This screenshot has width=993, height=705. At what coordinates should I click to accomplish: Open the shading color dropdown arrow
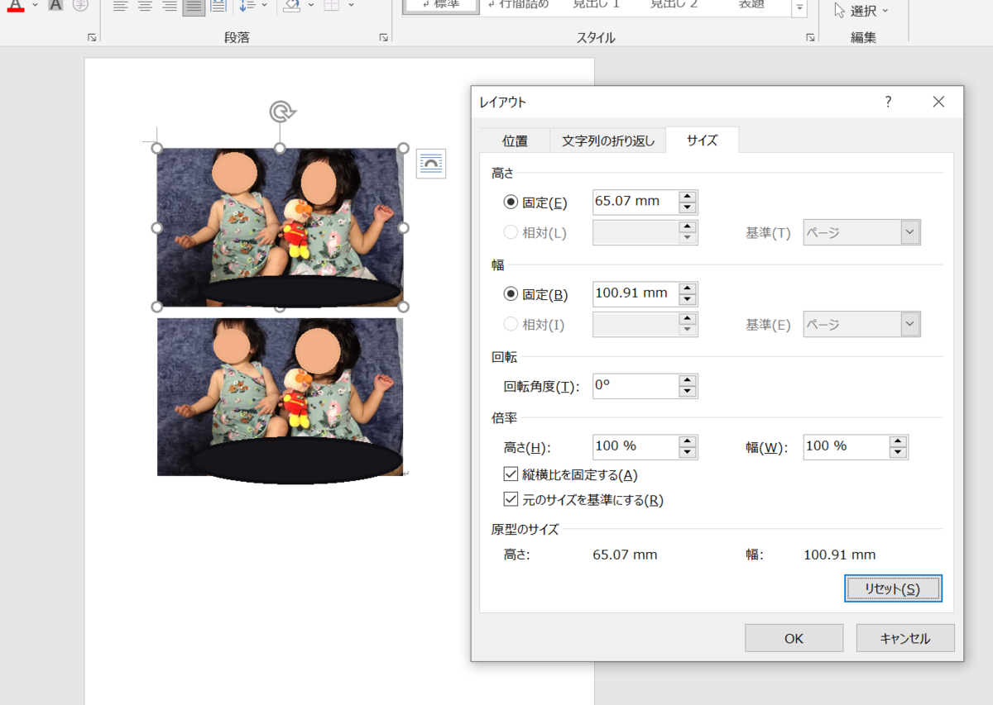(311, 6)
